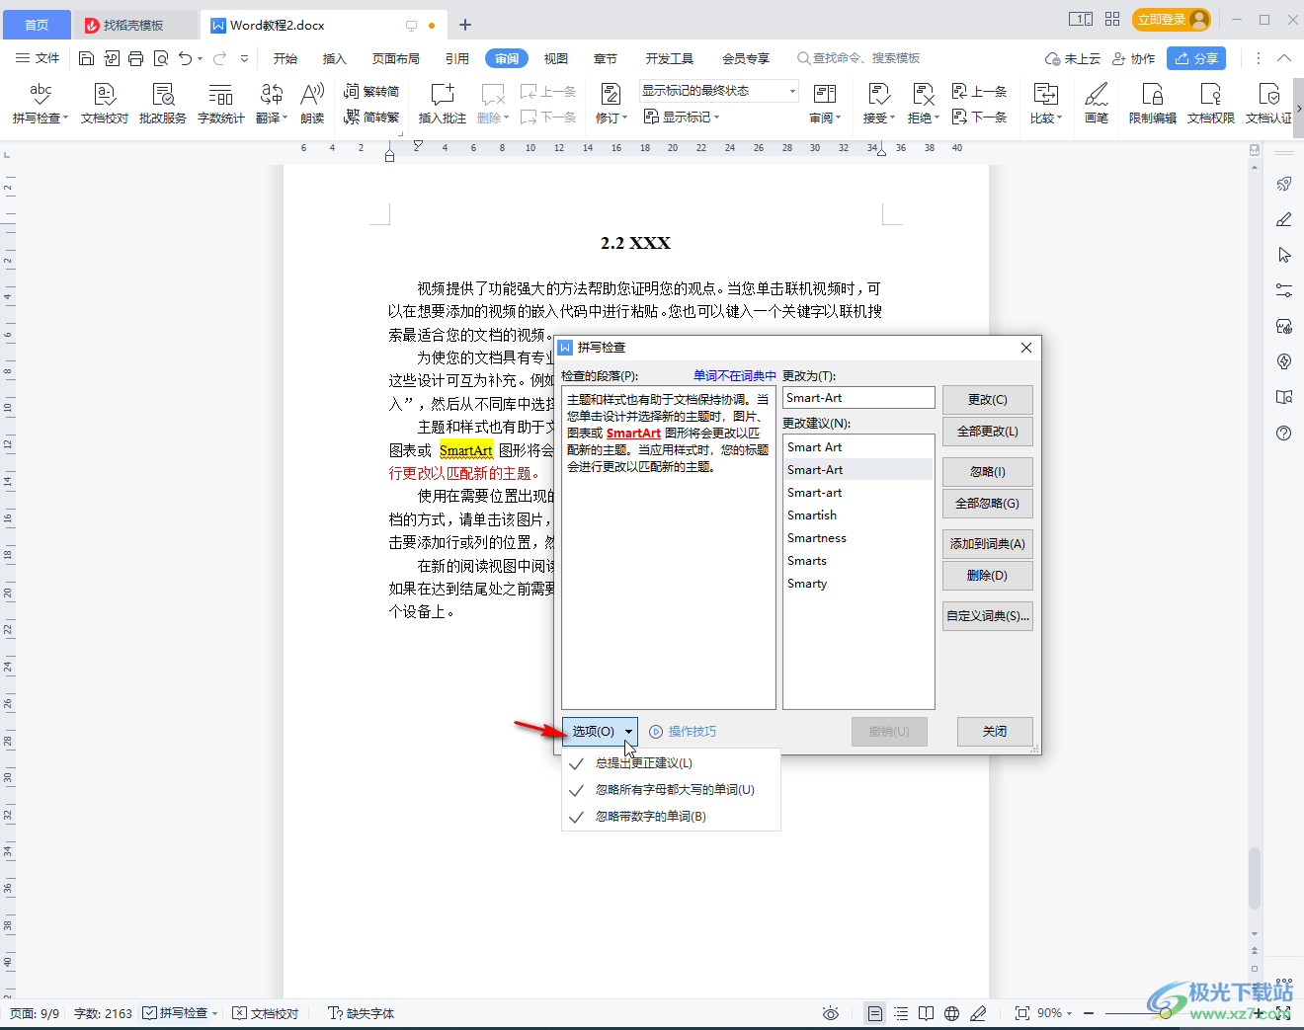The height and width of the screenshot is (1030, 1304).
Task: Open the 开始 ribbon tab
Action: [x=285, y=58]
